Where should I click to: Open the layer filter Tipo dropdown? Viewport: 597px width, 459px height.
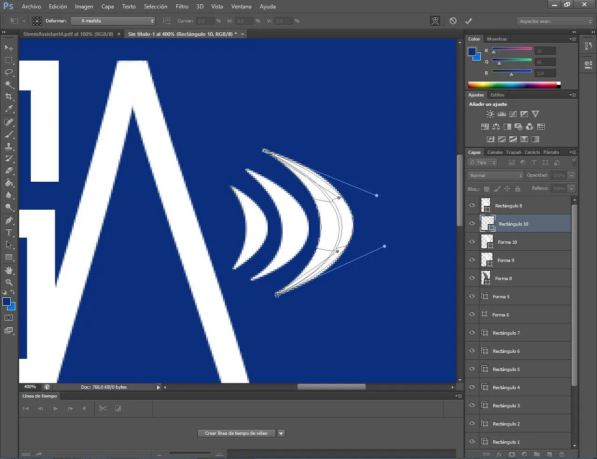pyautogui.click(x=483, y=163)
